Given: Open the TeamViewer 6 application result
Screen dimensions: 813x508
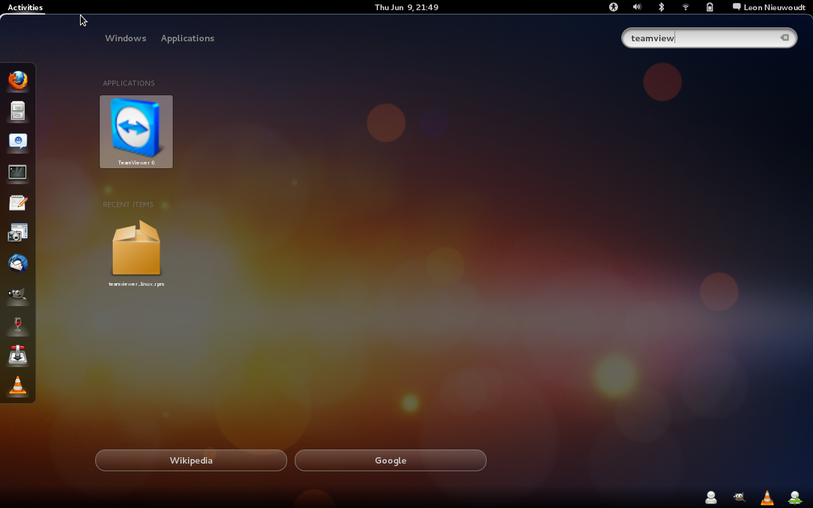Looking at the screenshot, I should point(136,132).
